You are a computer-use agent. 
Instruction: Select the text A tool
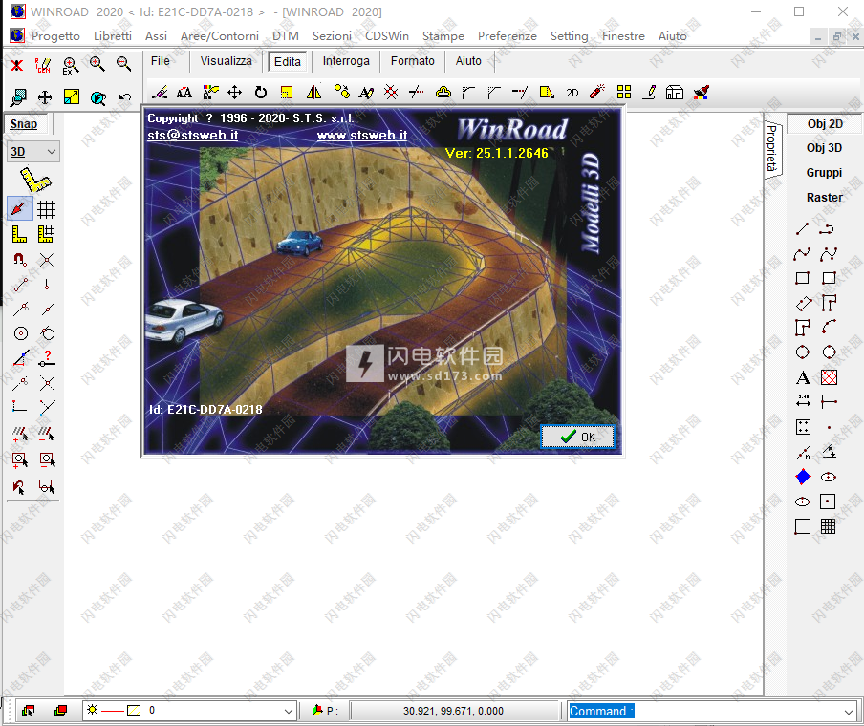point(803,378)
